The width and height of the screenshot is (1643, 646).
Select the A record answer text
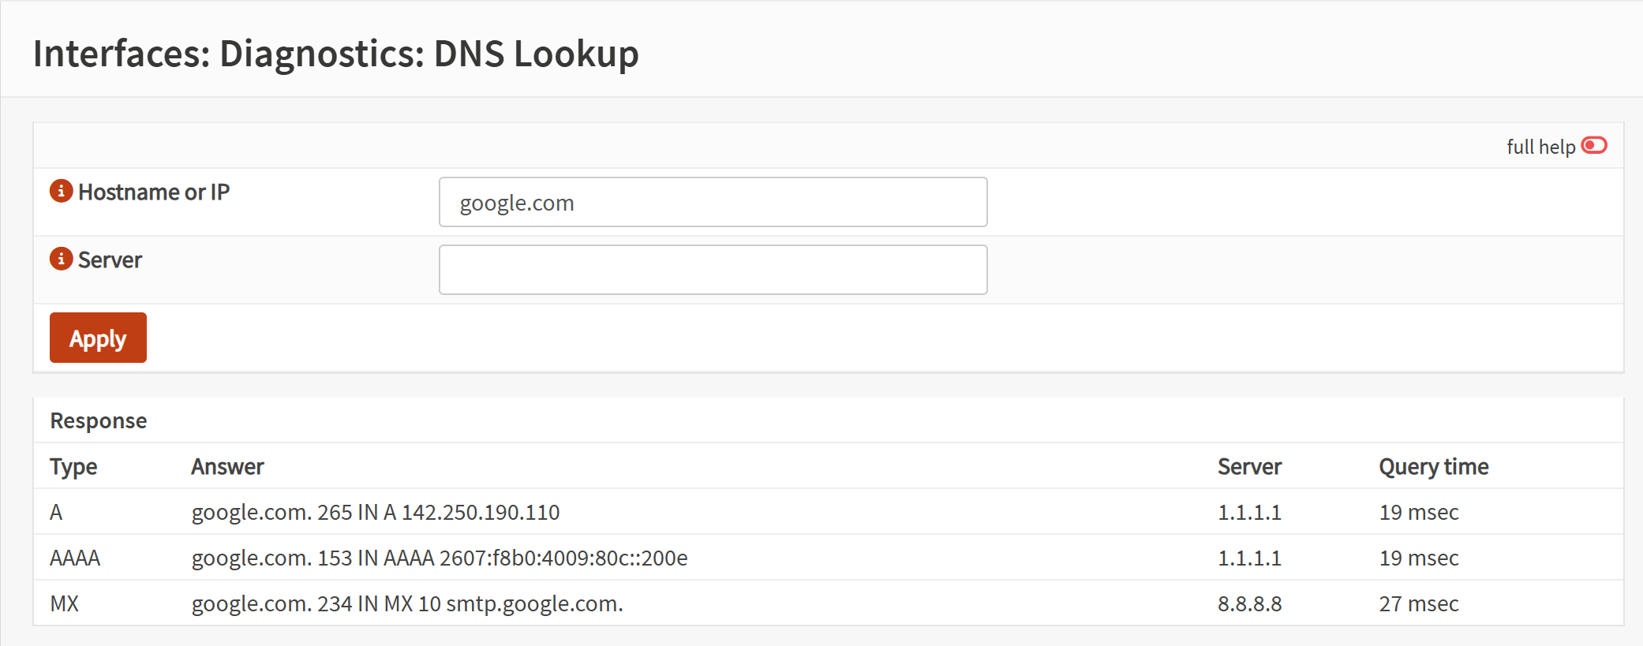coord(376,513)
